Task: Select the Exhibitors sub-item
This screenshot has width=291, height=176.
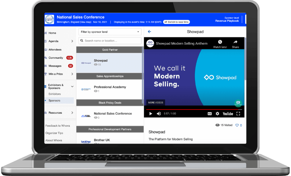Action: (x=55, y=94)
